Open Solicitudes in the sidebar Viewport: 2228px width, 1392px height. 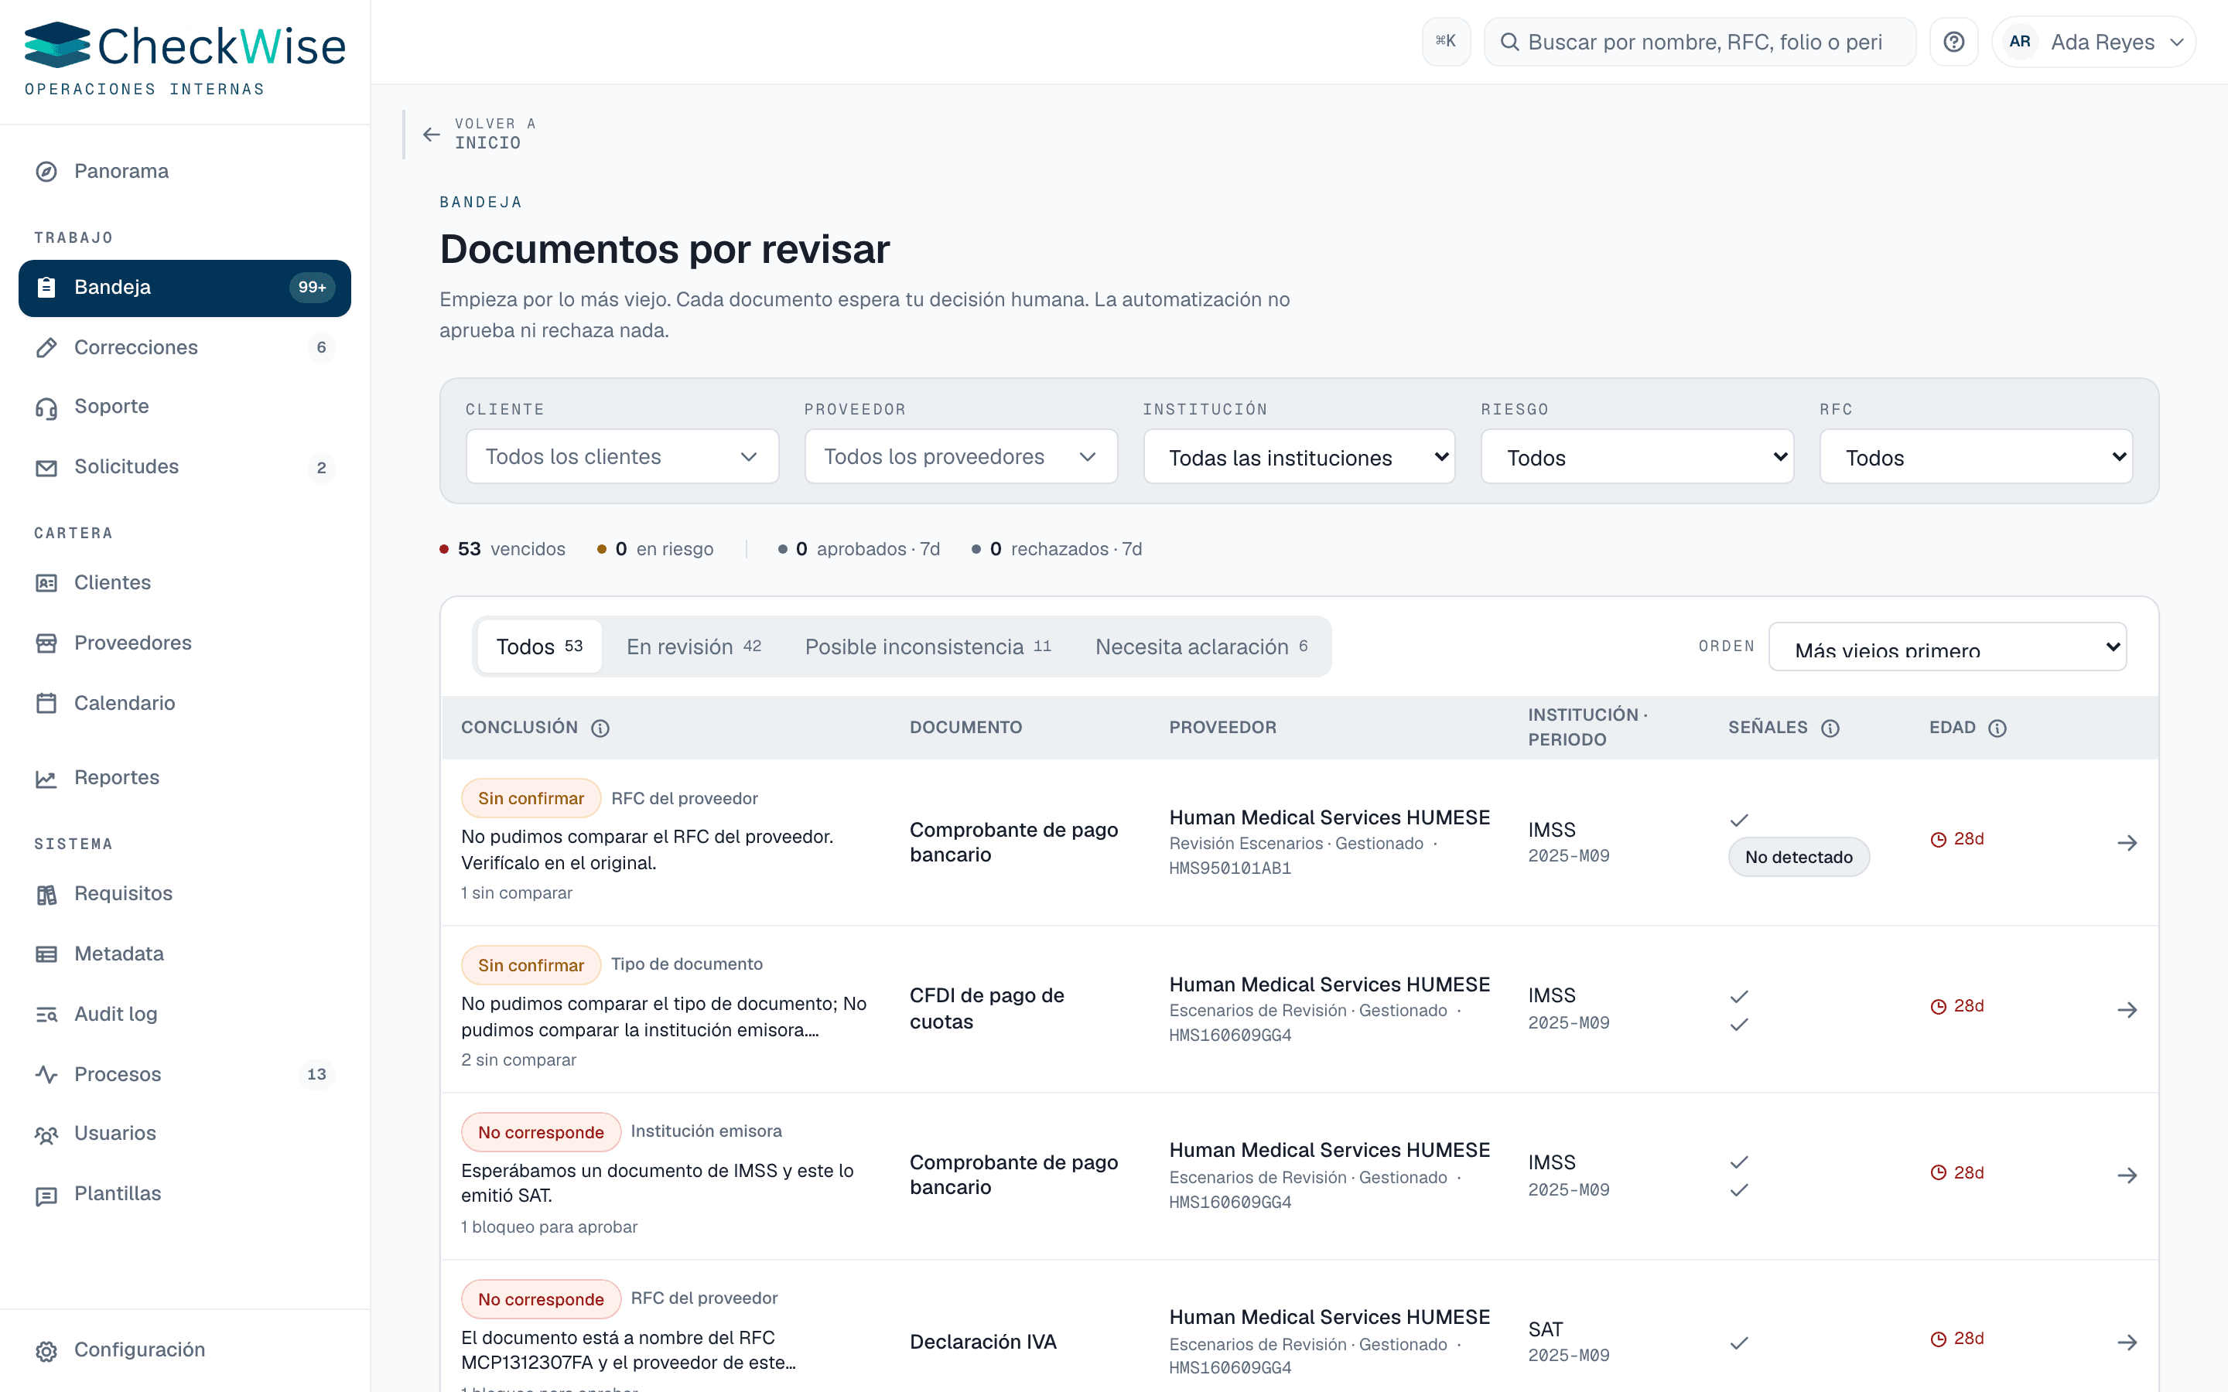(184, 468)
